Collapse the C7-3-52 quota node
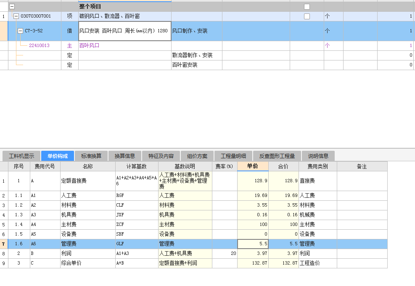The image size is (415, 286). click(x=20, y=31)
